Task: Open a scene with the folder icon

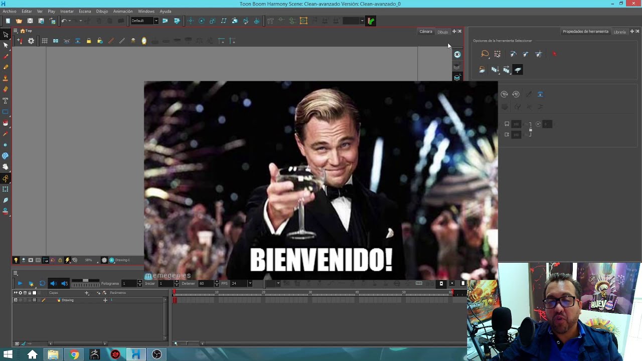Action: pyautogui.click(x=19, y=21)
